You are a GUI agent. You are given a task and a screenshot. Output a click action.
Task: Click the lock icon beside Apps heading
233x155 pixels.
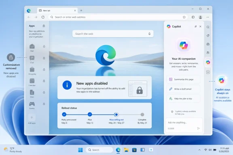click(x=44, y=26)
